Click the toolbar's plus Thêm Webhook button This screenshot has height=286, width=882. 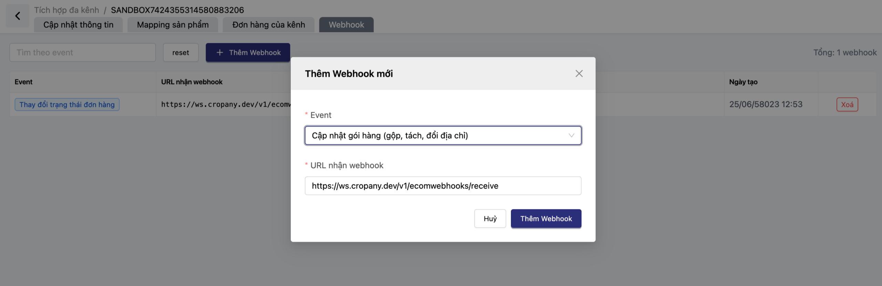pyautogui.click(x=248, y=53)
